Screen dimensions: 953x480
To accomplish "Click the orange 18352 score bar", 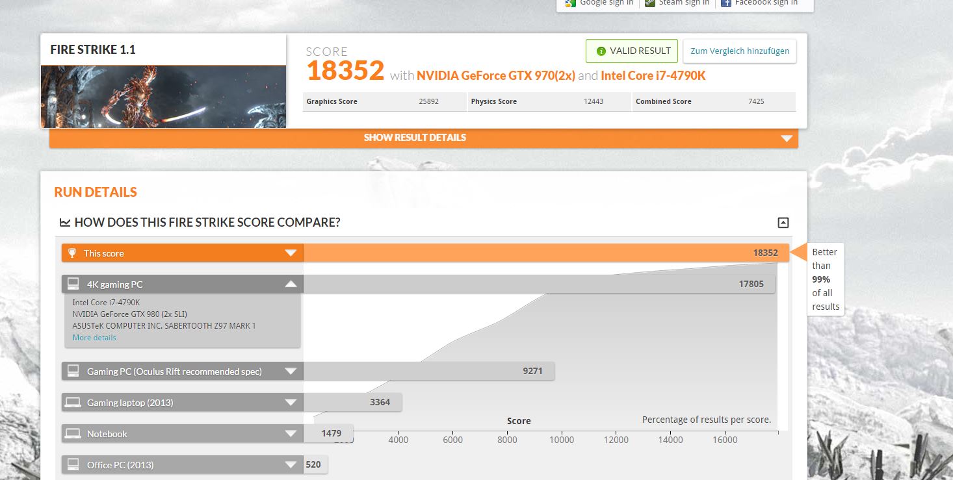I will coord(546,253).
